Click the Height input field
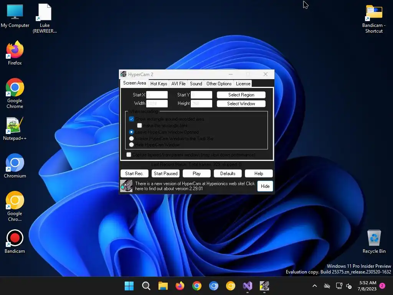 (x=201, y=103)
